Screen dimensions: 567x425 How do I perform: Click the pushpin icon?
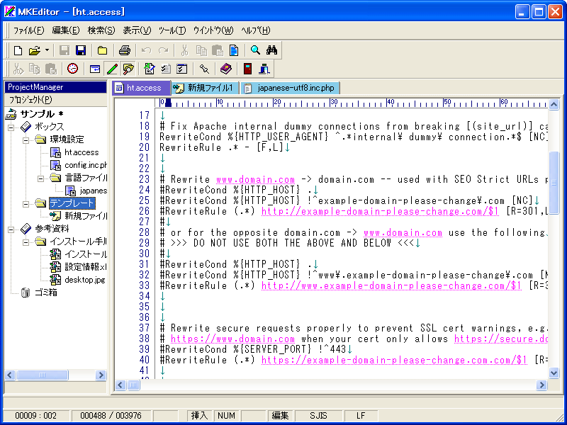[x=204, y=69]
